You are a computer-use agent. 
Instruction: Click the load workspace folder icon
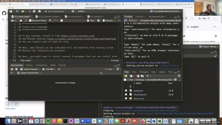pyautogui.click(x=12, y=69)
